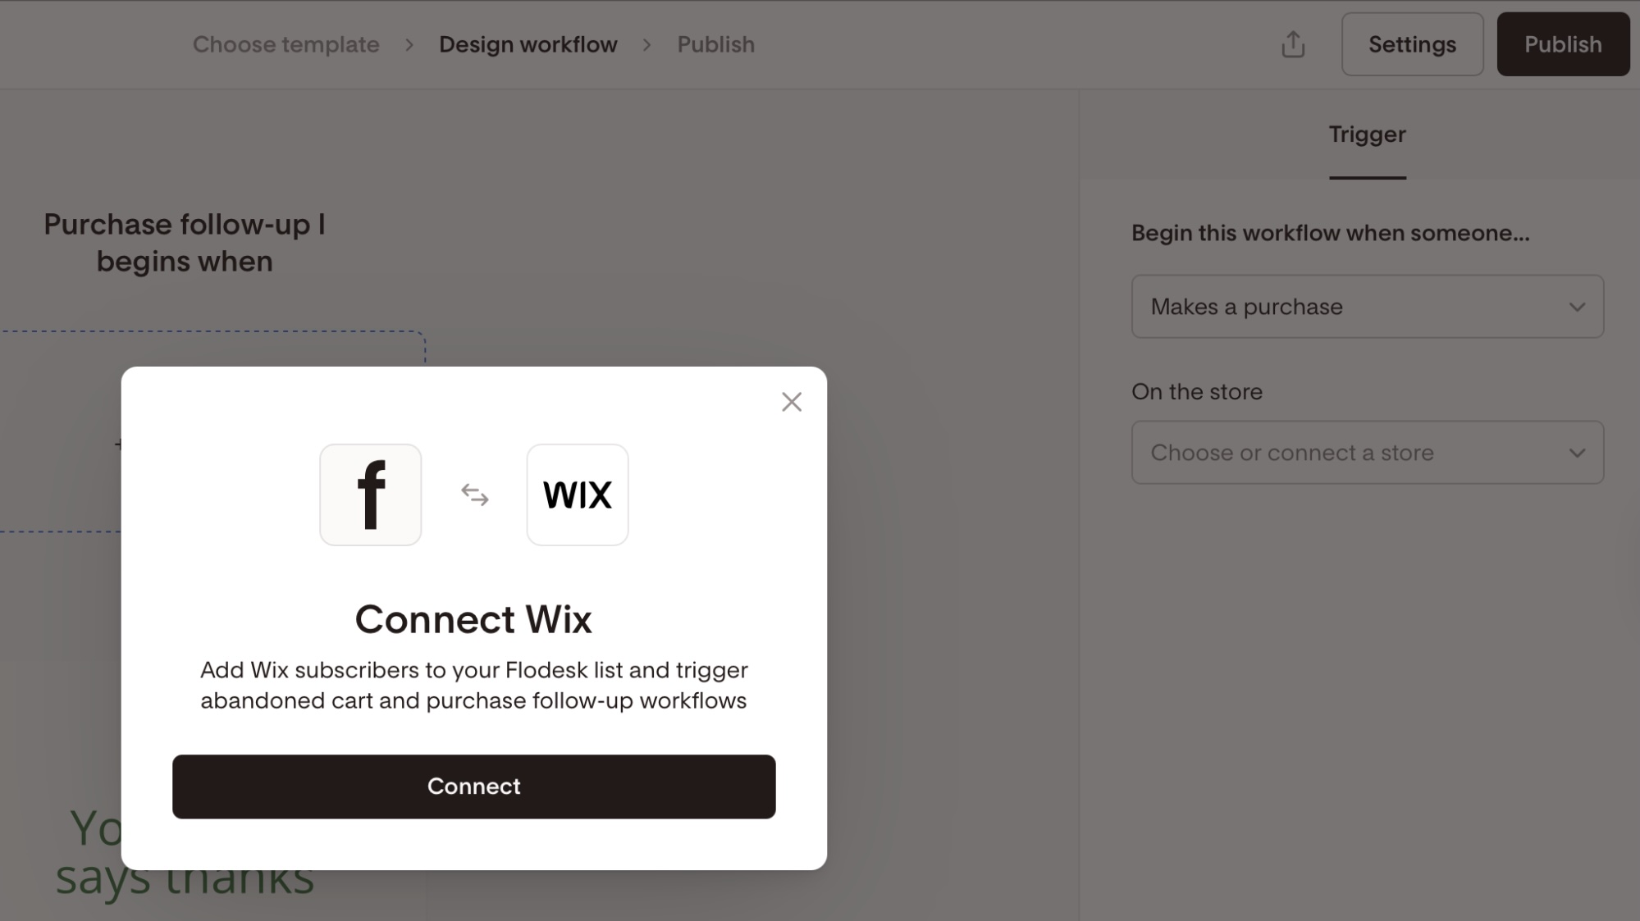This screenshot has height=921, width=1640.
Task: Click chevron arrow on Makes a purchase
Action: (x=1577, y=308)
